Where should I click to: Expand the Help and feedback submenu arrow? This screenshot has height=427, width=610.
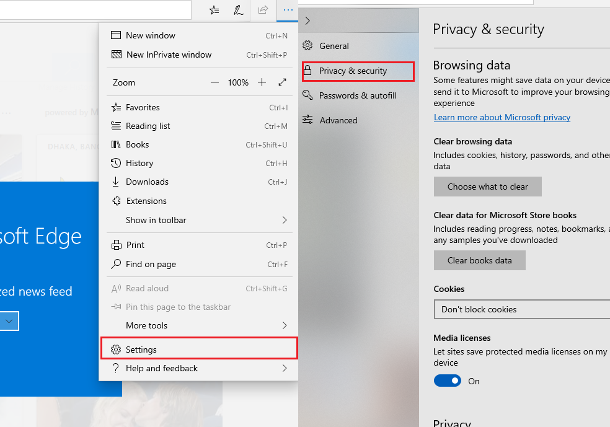point(285,368)
